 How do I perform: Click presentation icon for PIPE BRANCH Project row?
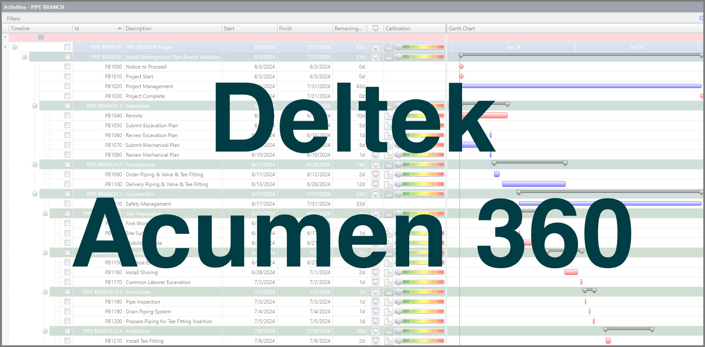(x=376, y=47)
